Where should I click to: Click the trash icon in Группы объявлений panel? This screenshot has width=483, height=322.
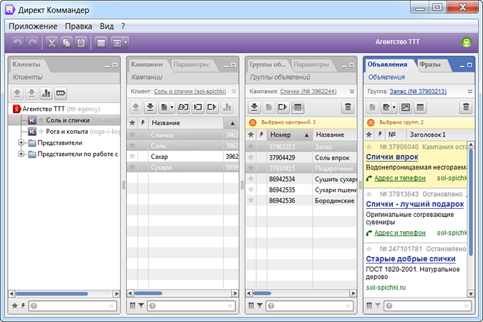pyautogui.click(x=348, y=107)
